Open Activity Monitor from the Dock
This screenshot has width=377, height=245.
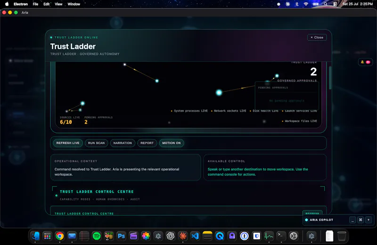269,236
